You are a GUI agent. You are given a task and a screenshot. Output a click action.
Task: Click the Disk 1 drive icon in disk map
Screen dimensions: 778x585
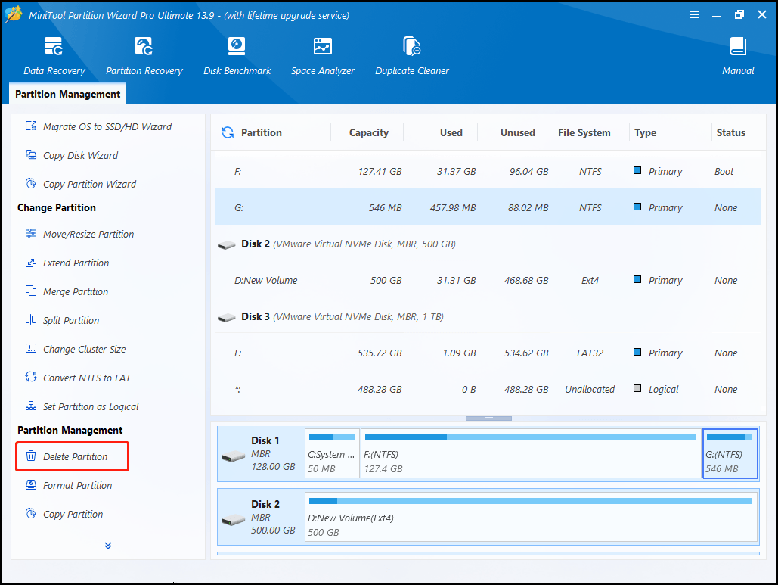[x=233, y=456]
